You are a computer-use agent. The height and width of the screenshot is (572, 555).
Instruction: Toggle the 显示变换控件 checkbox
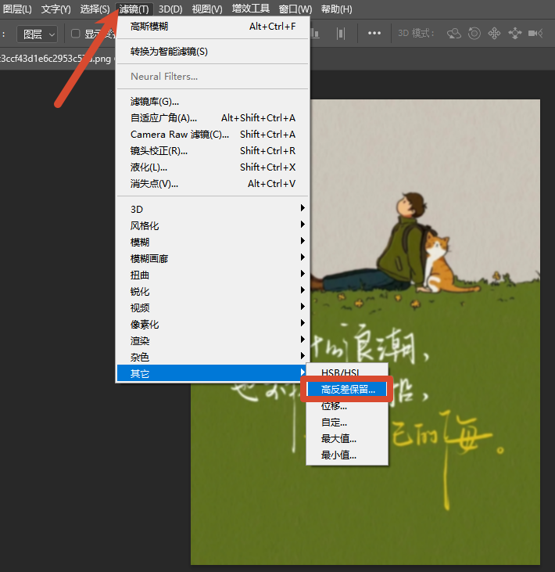(76, 34)
